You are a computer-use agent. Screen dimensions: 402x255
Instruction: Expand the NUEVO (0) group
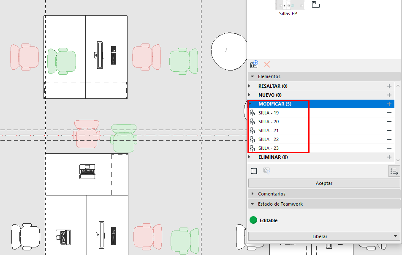tap(249, 95)
